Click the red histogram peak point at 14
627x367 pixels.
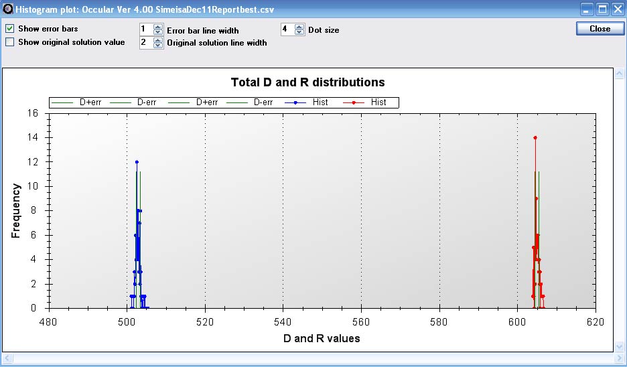click(535, 137)
